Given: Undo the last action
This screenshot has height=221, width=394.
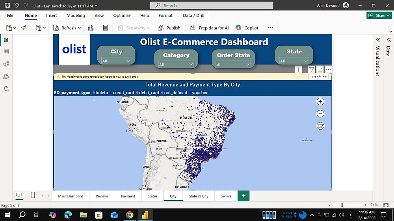Looking at the screenshot, I should pos(17,5).
